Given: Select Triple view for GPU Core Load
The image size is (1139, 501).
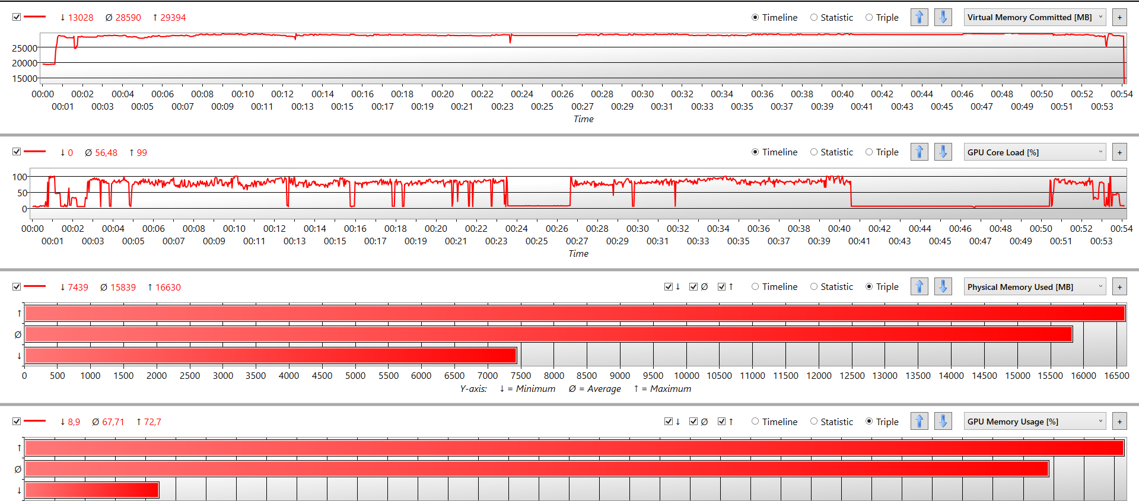Looking at the screenshot, I should (x=882, y=152).
